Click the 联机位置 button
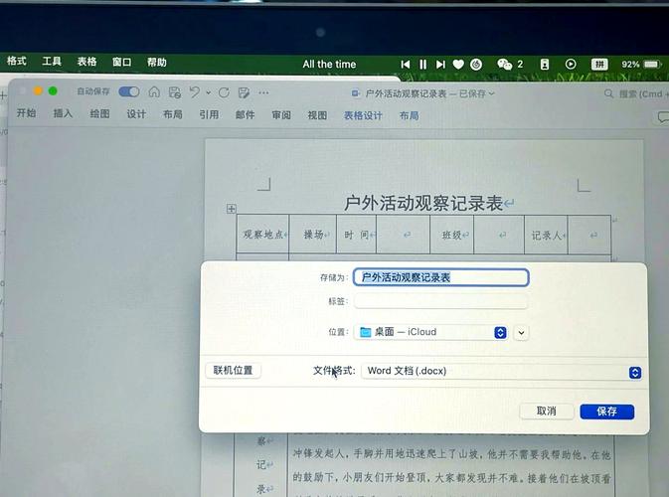Screen dimensions: 669x497 pyautogui.click(x=233, y=370)
